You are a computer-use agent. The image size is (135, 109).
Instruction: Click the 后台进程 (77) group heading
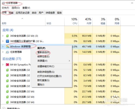[12, 59]
